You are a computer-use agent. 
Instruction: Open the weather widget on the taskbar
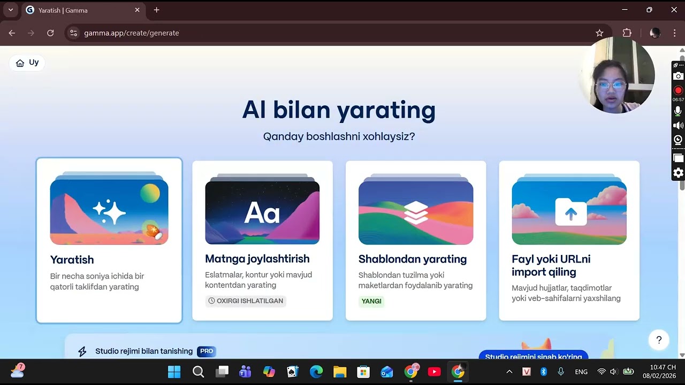[18, 371]
